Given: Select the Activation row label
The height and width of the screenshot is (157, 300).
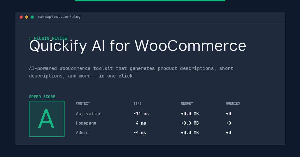Looking at the screenshot, I should [89, 114].
